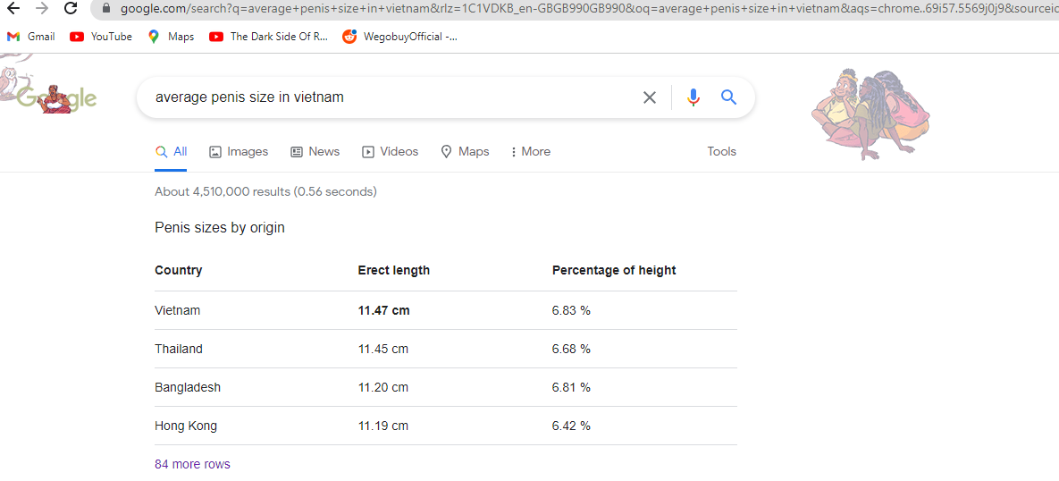
Task: Open the Gmail bookmark
Action: 31,37
